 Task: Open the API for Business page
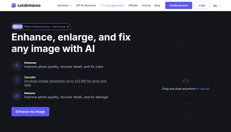(x=86, y=6)
